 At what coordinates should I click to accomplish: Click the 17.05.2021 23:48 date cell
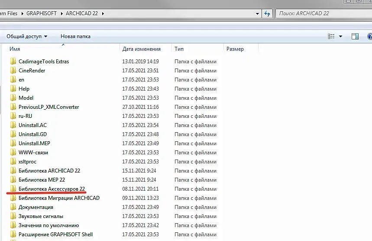tap(140, 134)
